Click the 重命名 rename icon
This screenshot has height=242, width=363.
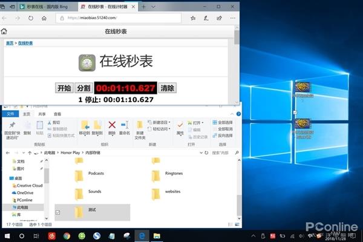click(x=125, y=128)
